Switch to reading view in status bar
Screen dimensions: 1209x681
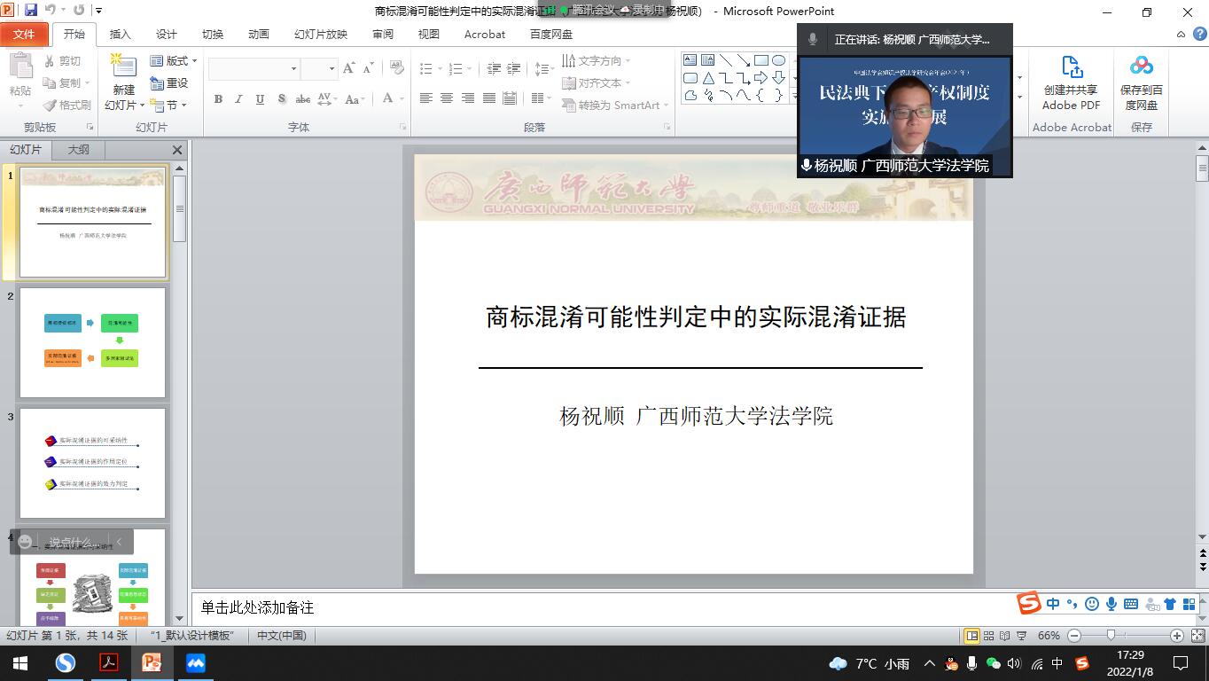(1005, 636)
